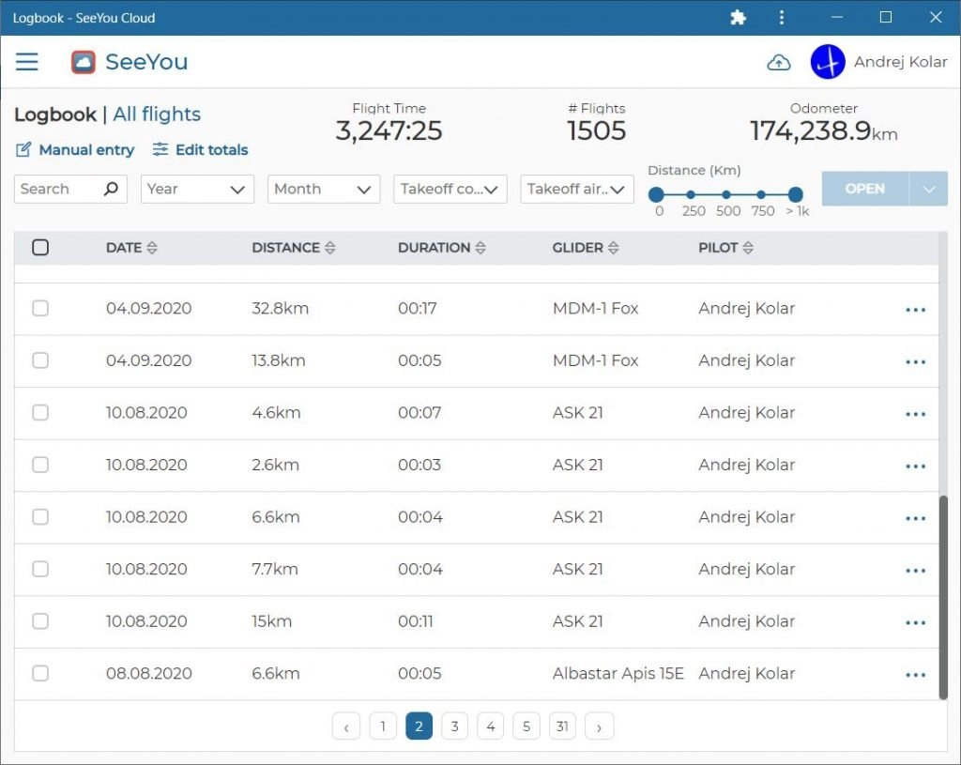The height and width of the screenshot is (765, 961).
Task: Click the search magnifier icon
Action: [111, 188]
